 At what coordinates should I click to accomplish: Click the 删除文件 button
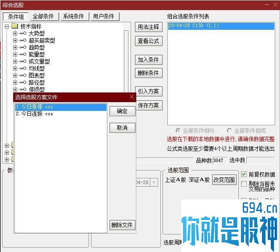pyautogui.click(x=122, y=225)
